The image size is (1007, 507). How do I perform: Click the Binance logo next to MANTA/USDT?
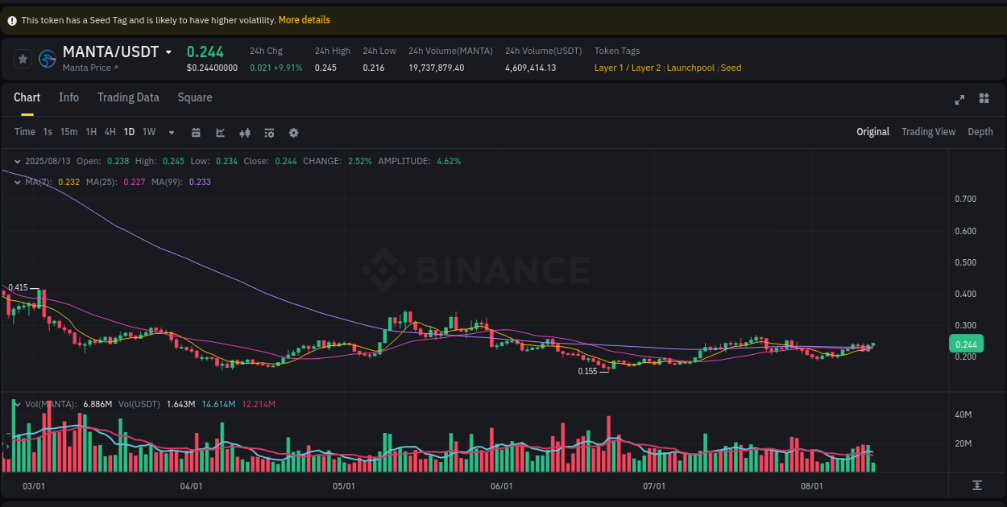click(x=47, y=59)
